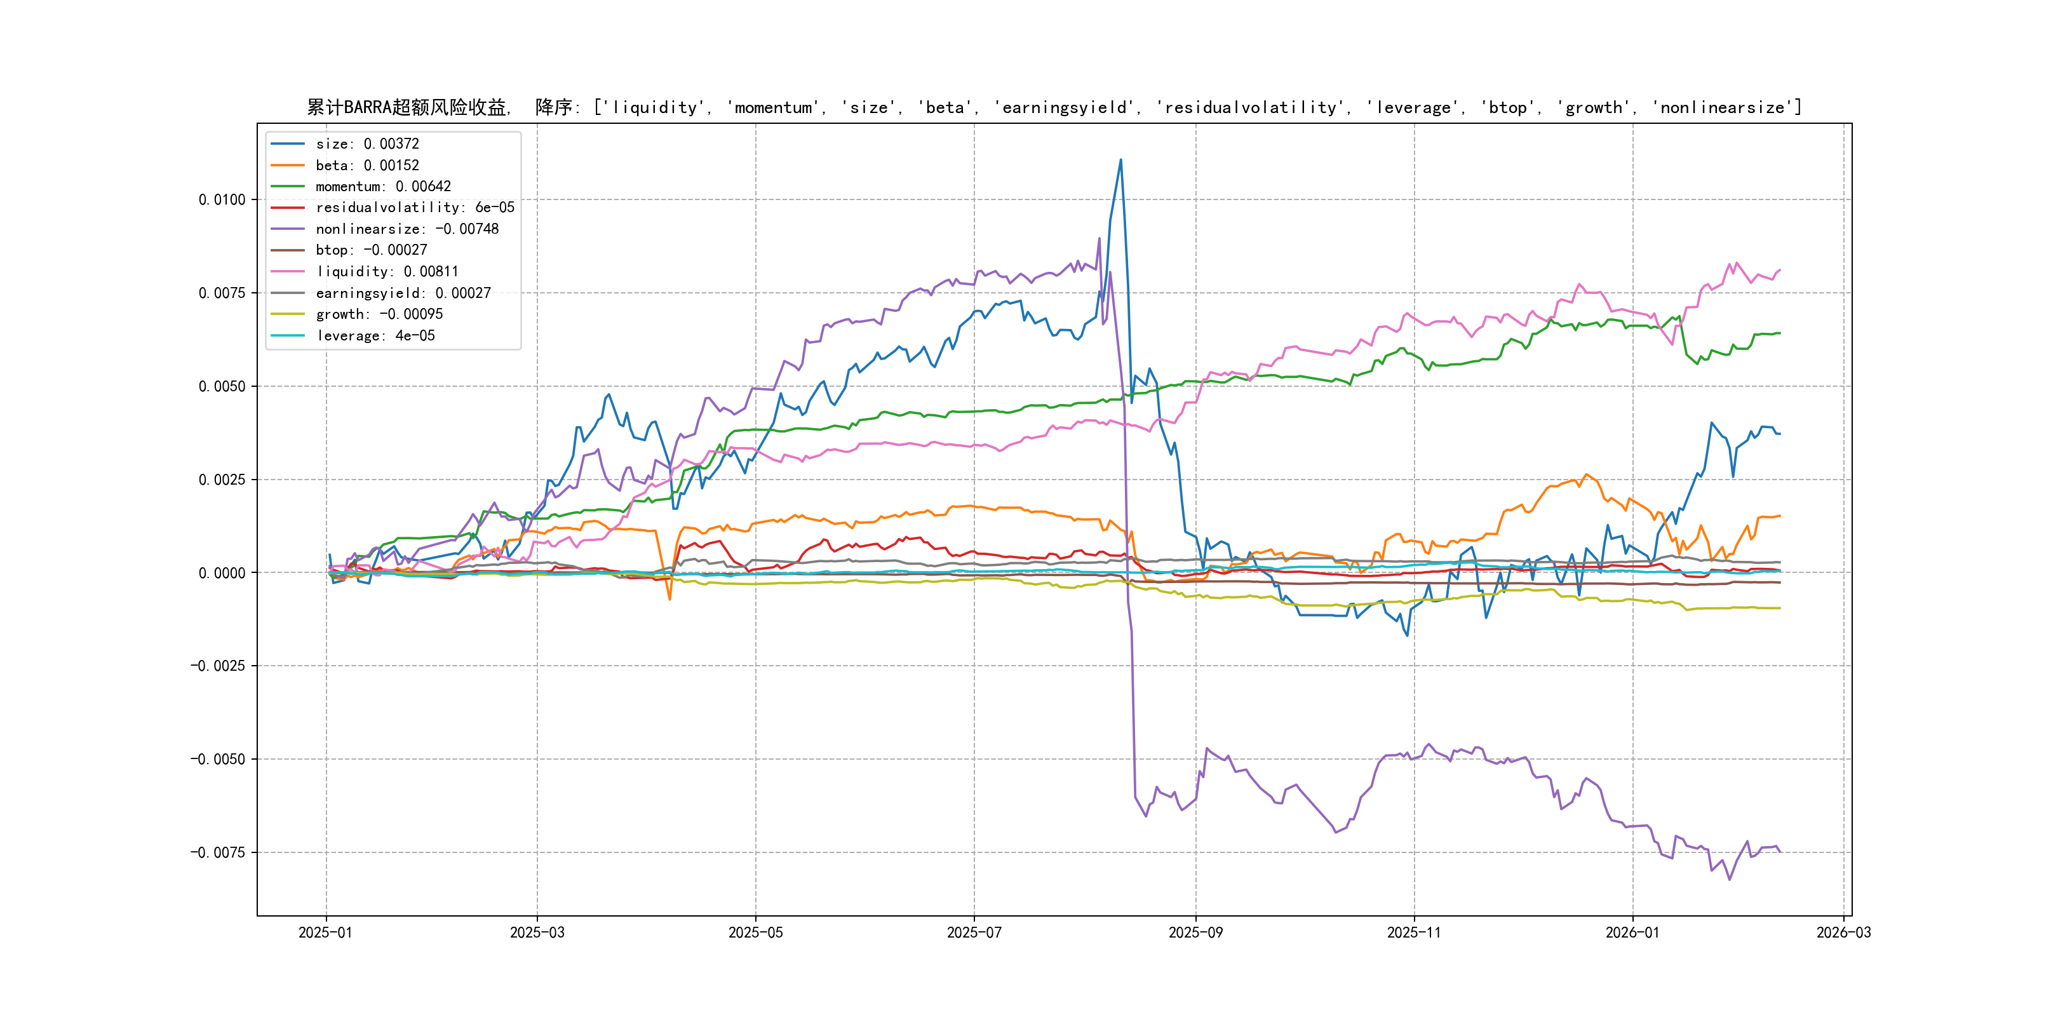The height and width of the screenshot is (1029, 2058).
Task: Click the residualvolatility legend entry
Action: pyautogui.click(x=415, y=208)
